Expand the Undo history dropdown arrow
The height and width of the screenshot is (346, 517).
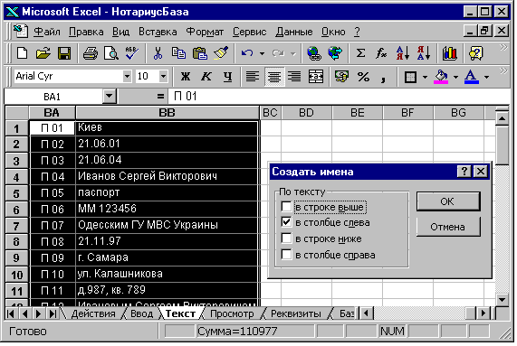(x=263, y=53)
